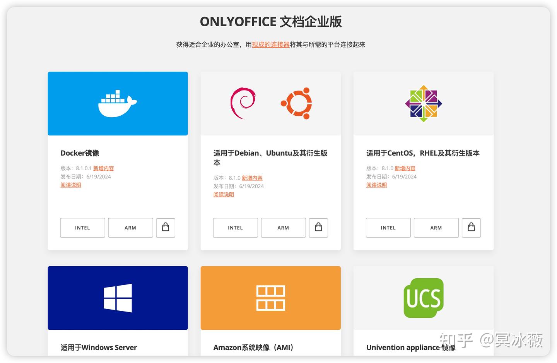Select INTEL download for Docker镜像
The image size is (557, 363).
pyautogui.click(x=82, y=228)
